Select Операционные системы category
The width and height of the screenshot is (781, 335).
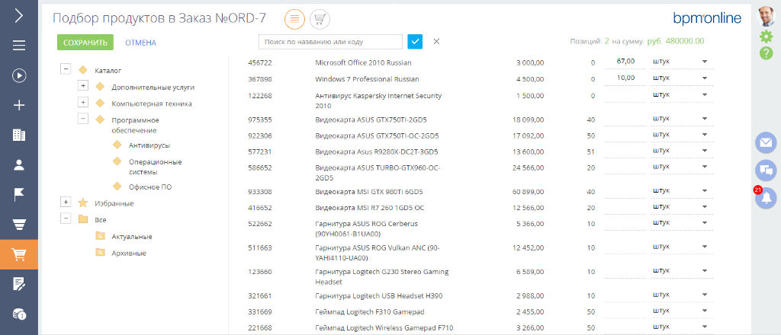coord(155,167)
